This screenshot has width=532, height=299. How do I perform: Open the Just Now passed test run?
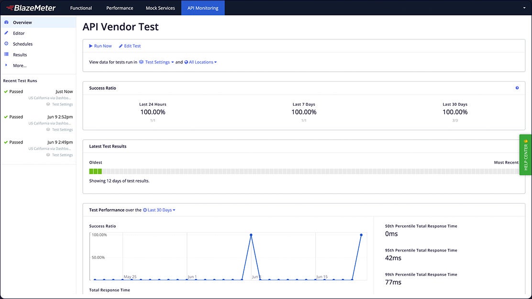point(38,98)
